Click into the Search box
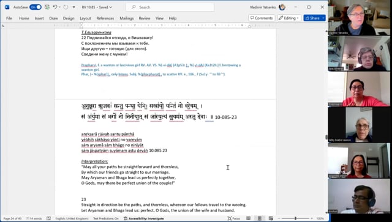This screenshot has height=222, width=392. [170, 7]
